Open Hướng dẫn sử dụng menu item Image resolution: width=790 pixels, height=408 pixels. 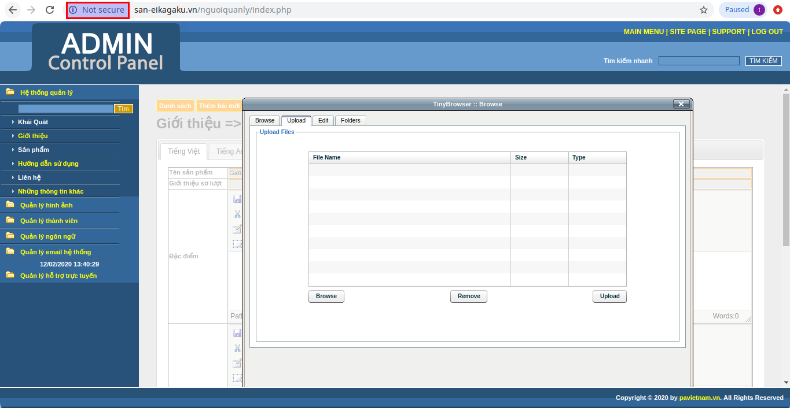[x=48, y=164]
